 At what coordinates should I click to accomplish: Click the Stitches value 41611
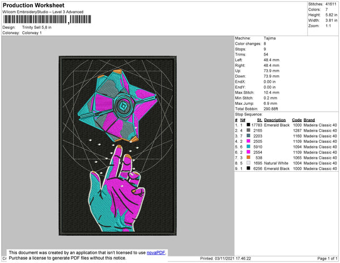331,4
